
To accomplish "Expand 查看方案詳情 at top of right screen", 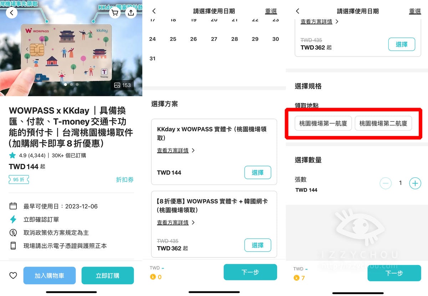I will click(x=319, y=22).
